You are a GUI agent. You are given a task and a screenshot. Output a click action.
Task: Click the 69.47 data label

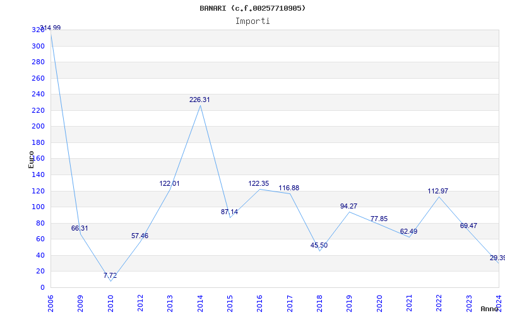pyautogui.click(x=468, y=226)
